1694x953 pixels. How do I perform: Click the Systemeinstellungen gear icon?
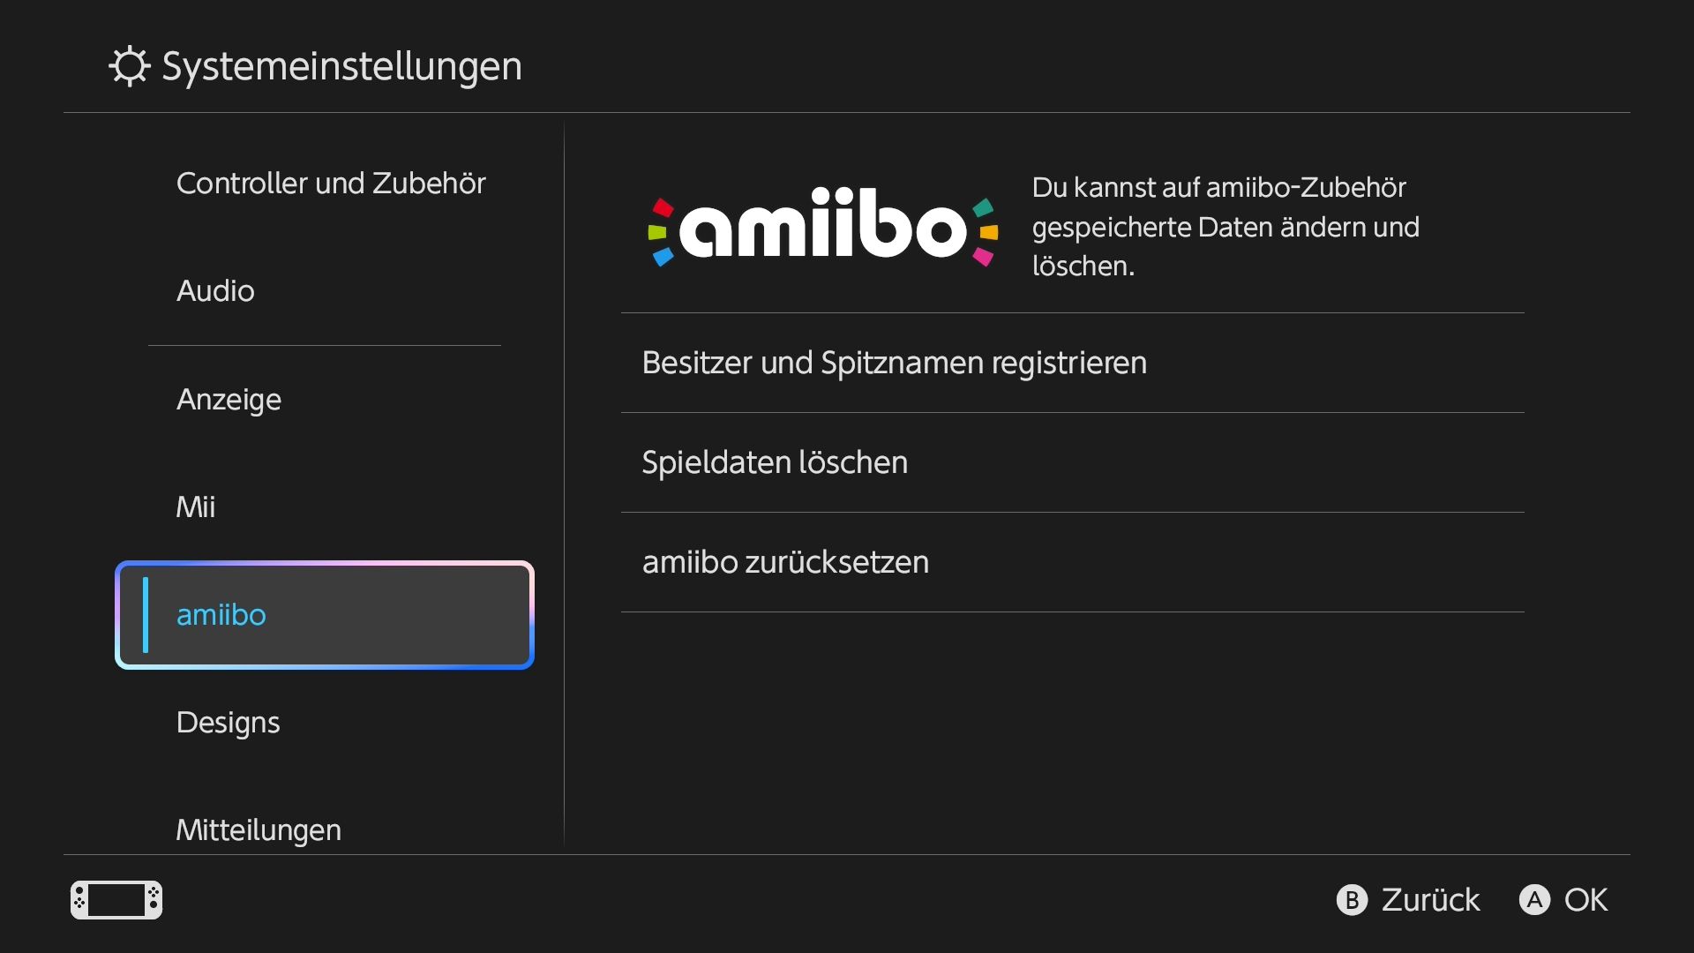[x=130, y=66]
